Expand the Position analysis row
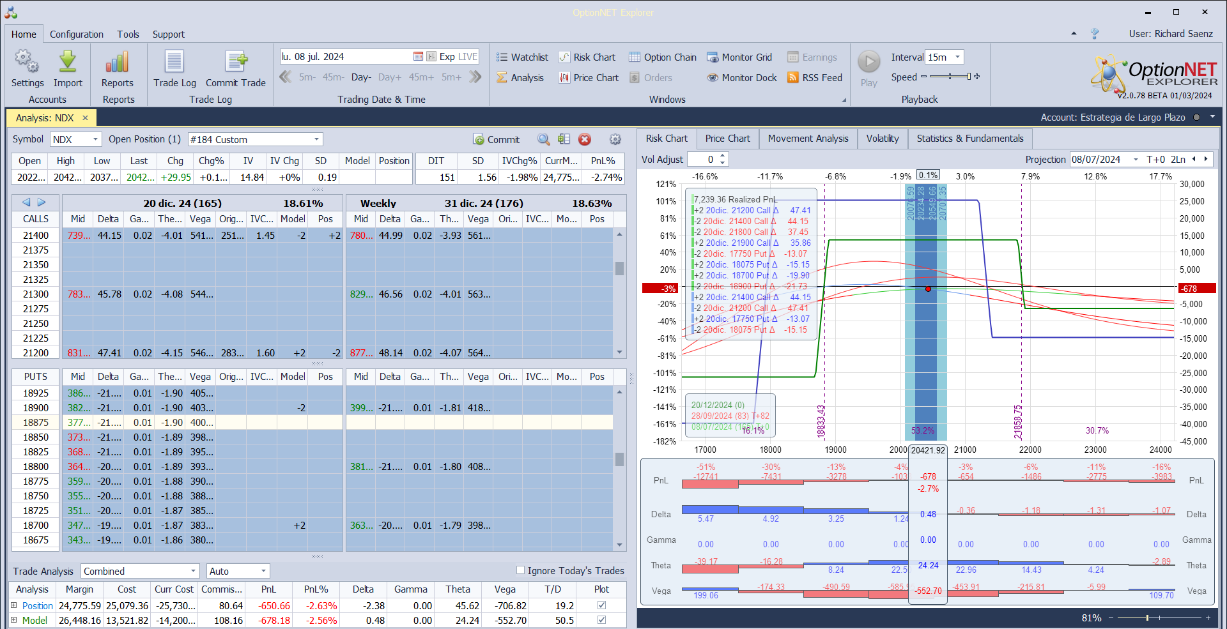The height and width of the screenshot is (629, 1227). tap(13, 605)
